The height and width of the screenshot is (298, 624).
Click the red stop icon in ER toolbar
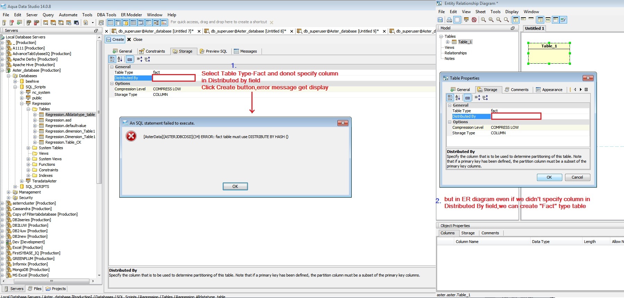474,20
